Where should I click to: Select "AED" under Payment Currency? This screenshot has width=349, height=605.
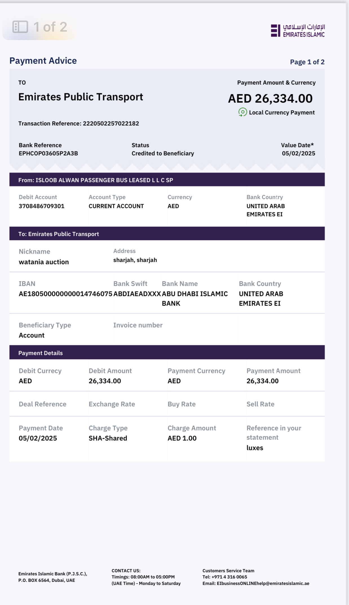(174, 381)
